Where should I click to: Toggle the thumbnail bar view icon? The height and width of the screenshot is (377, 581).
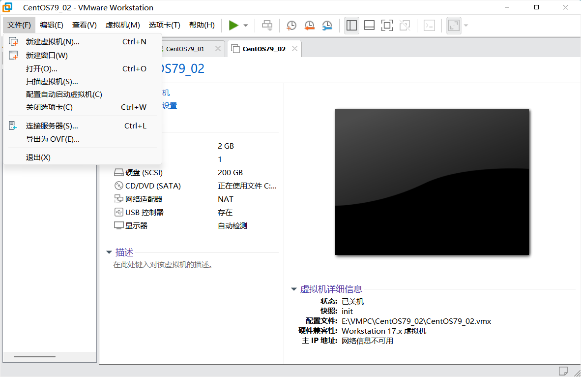pyautogui.click(x=370, y=25)
